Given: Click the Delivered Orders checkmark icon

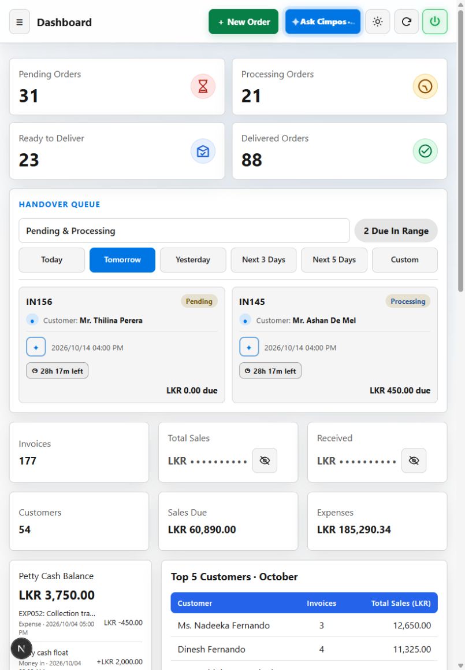Looking at the screenshot, I should [x=425, y=151].
